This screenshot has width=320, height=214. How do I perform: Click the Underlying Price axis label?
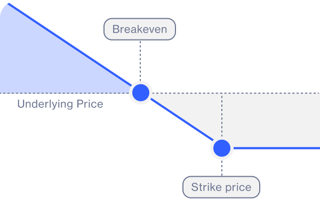[60, 104]
